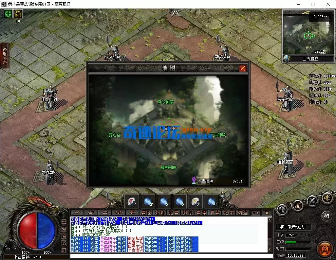Open the 攻略 guide tab
This screenshot has width=336, height=260.
click(160, 213)
